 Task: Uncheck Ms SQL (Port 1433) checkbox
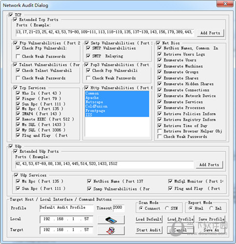[18, 124]
